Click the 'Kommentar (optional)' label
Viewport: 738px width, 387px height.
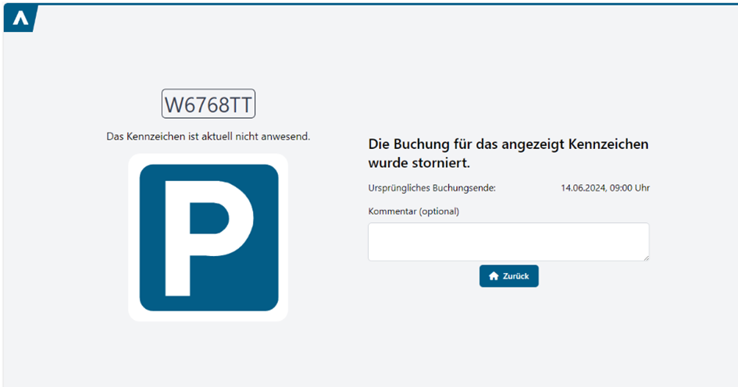414,211
